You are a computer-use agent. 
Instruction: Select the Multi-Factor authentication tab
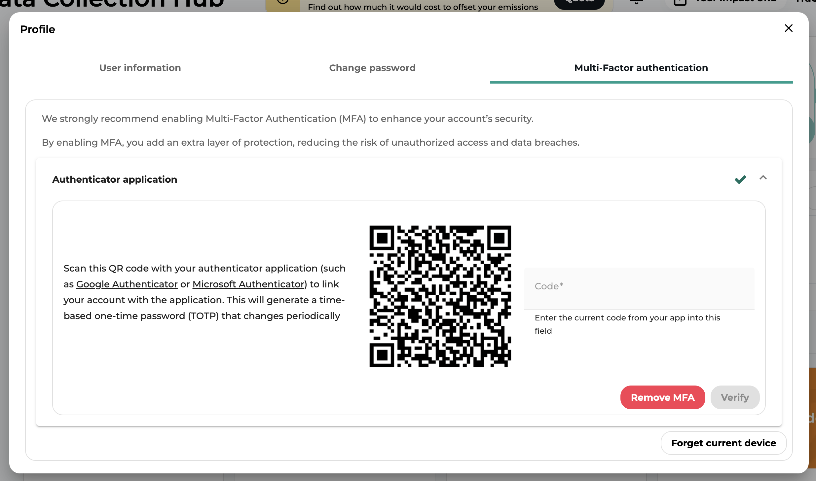[641, 68]
